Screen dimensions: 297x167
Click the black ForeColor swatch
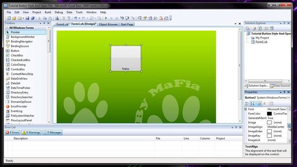269,114
